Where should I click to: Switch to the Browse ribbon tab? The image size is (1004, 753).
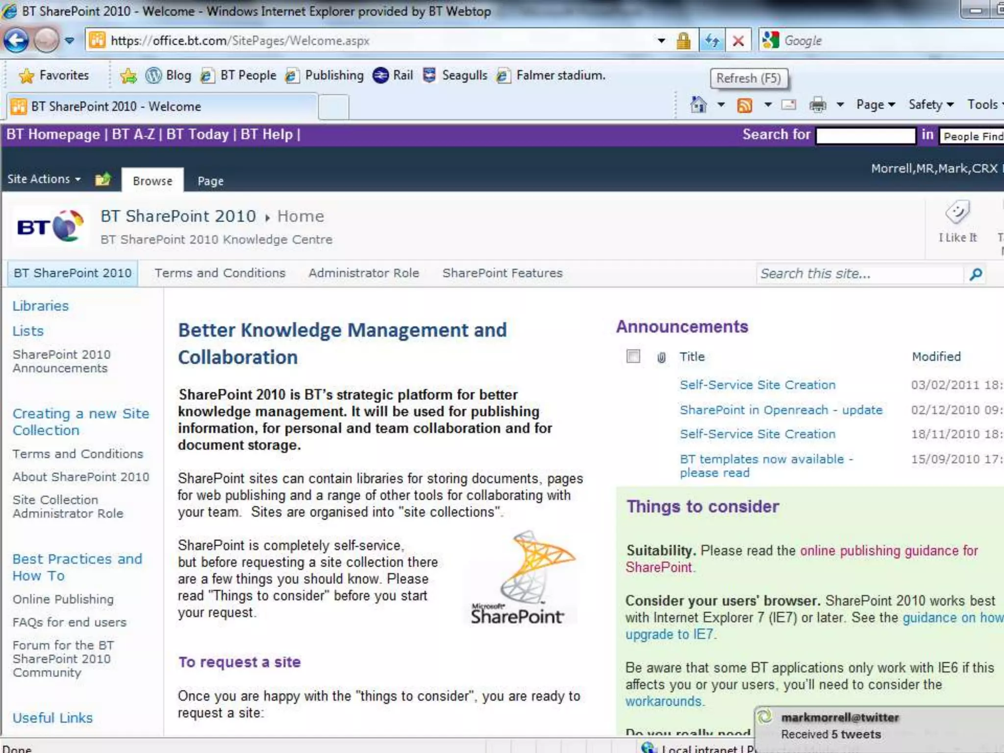pos(152,181)
